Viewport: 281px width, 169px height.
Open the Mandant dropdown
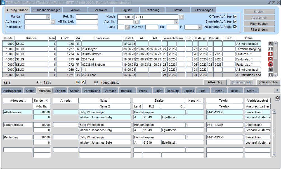[48, 17]
